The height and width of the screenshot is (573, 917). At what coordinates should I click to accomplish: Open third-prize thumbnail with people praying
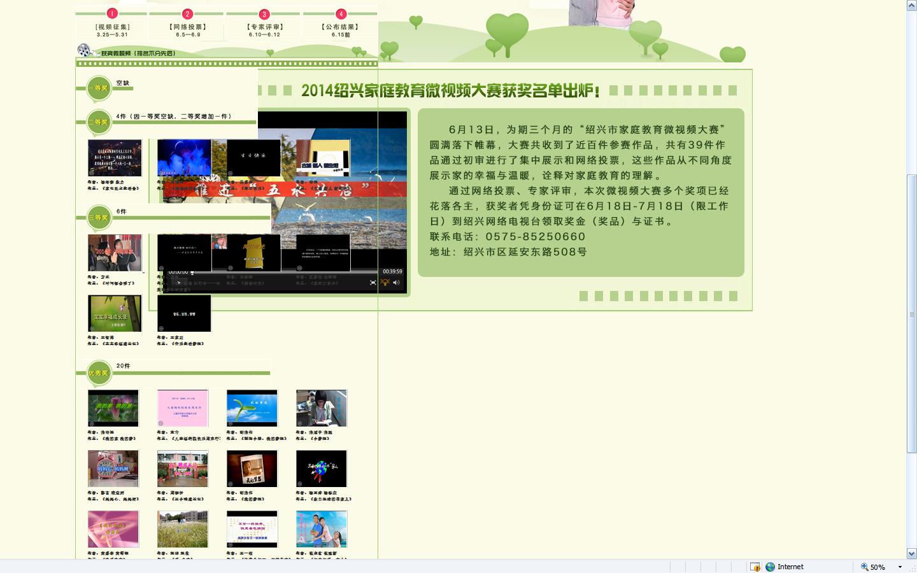point(115,253)
